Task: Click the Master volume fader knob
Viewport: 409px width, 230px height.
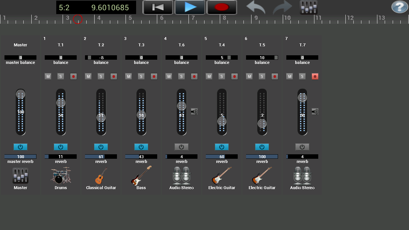Action: click(x=20, y=94)
